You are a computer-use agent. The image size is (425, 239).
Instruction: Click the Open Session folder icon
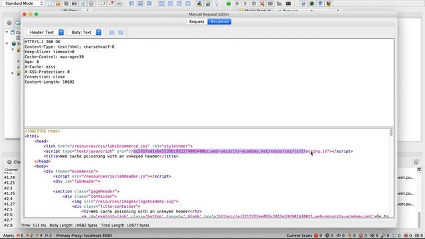tap(58, 3)
